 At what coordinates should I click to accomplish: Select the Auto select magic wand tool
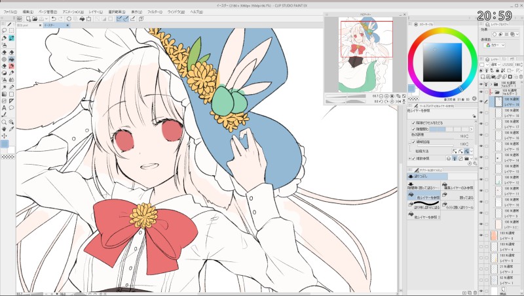coord(4,87)
